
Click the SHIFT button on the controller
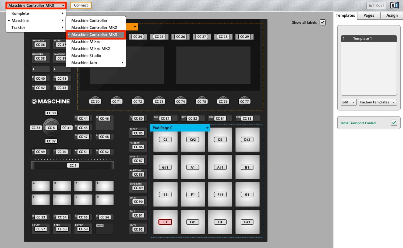[105, 228]
